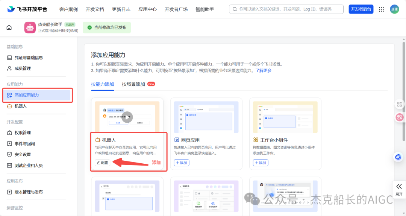Click the floating grid-plus widget icon
This screenshot has width=406, height=216.
click(400, 104)
